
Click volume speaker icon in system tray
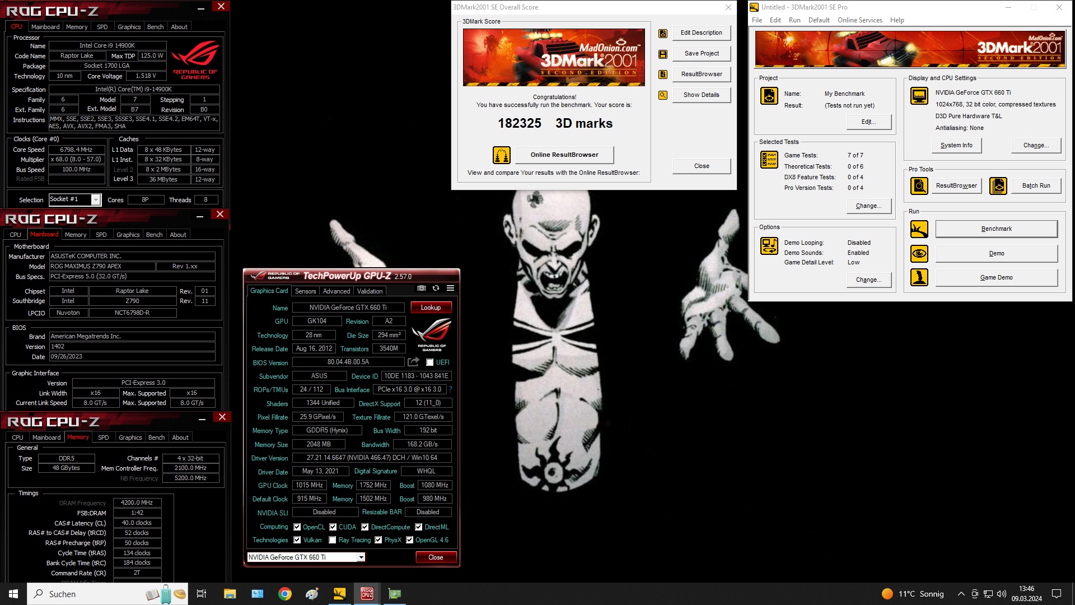[1001, 594]
